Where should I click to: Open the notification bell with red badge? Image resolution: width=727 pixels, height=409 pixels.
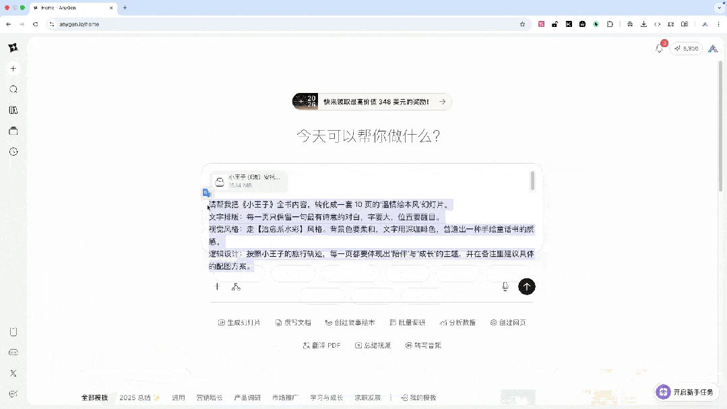tap(658, 49)
